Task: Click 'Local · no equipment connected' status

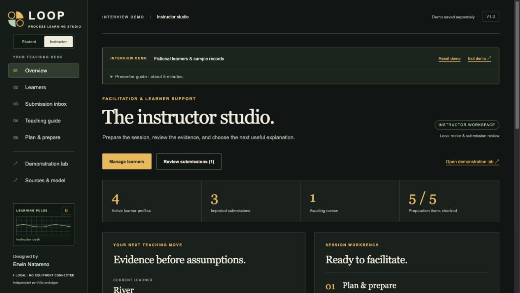Action: tap(44, 275)
